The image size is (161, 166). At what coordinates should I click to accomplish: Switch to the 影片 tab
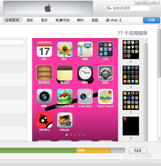(x=45, y=20)
